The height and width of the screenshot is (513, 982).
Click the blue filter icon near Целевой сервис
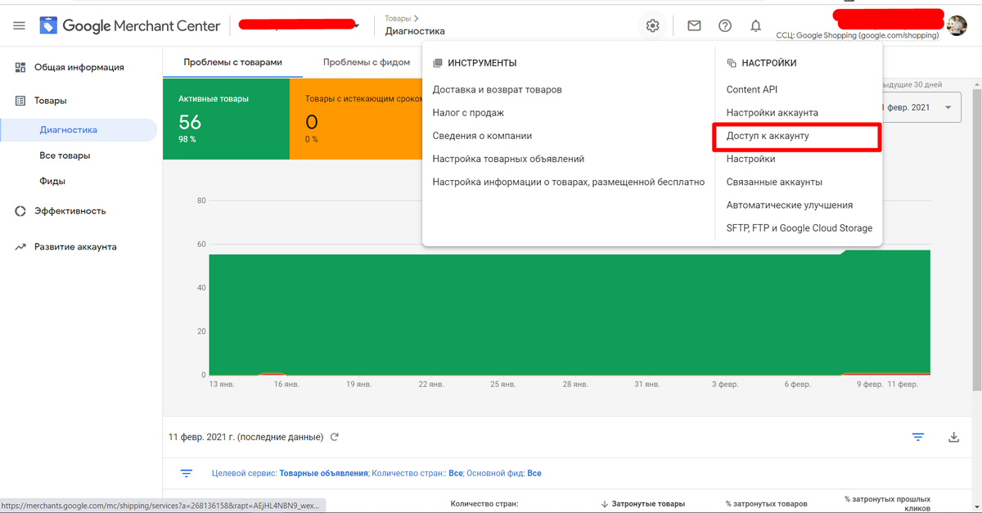pos(186,473)
